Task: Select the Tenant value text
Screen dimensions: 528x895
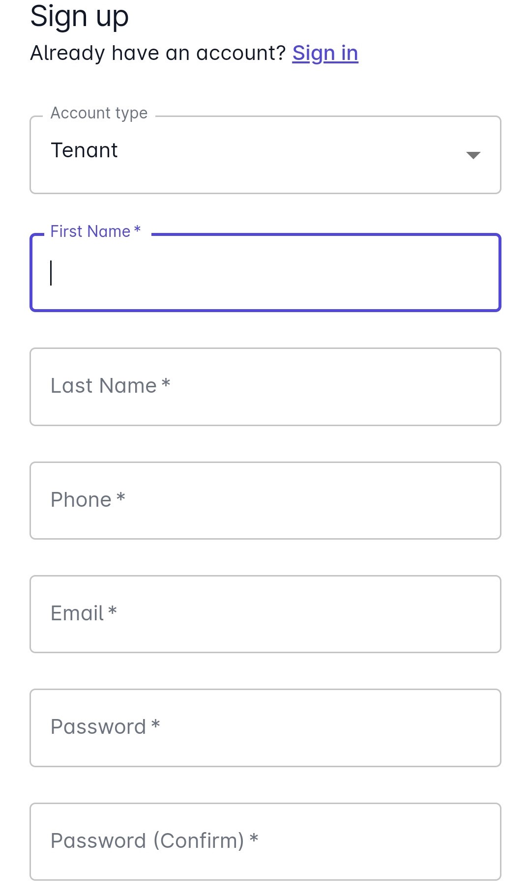Action: tap(84, 150)
